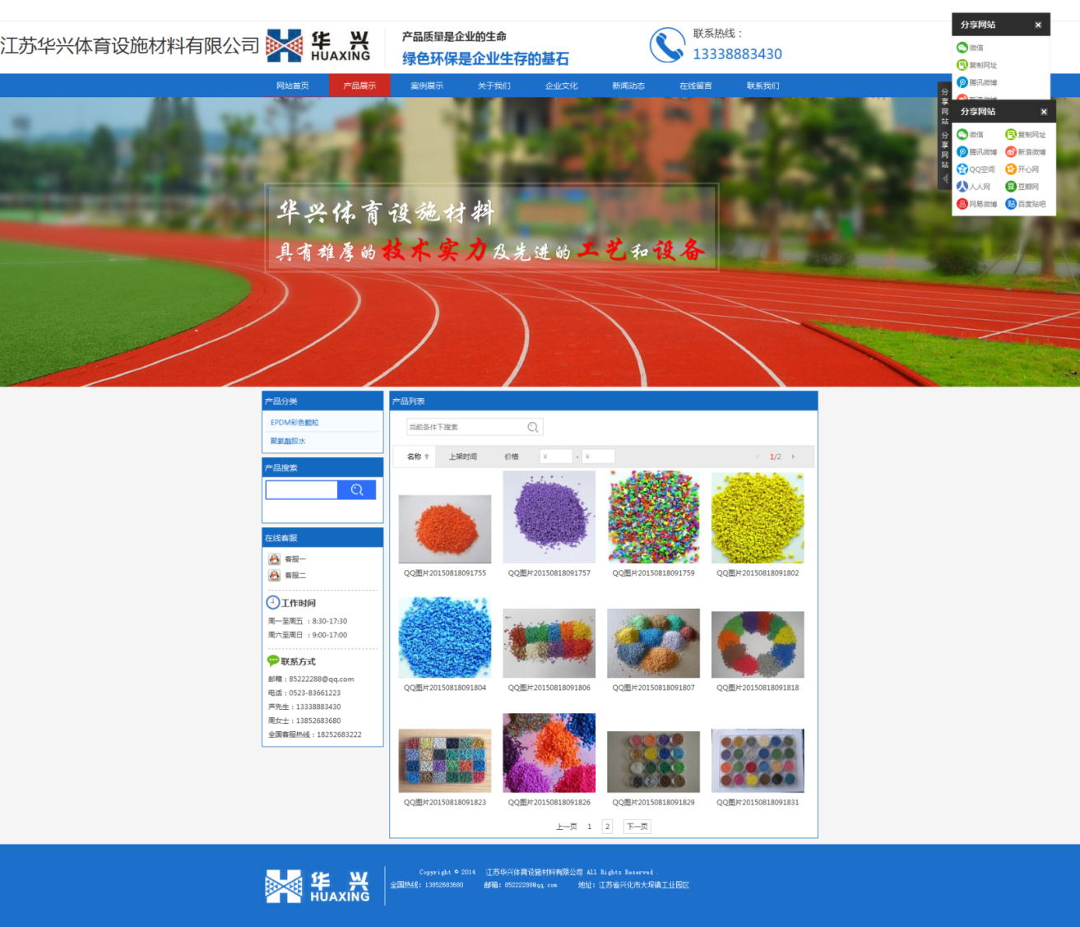Screen dimensions: 1080x927
Task: Collapse the share sidebar arrow icon
Action: (x=945, y=178)
